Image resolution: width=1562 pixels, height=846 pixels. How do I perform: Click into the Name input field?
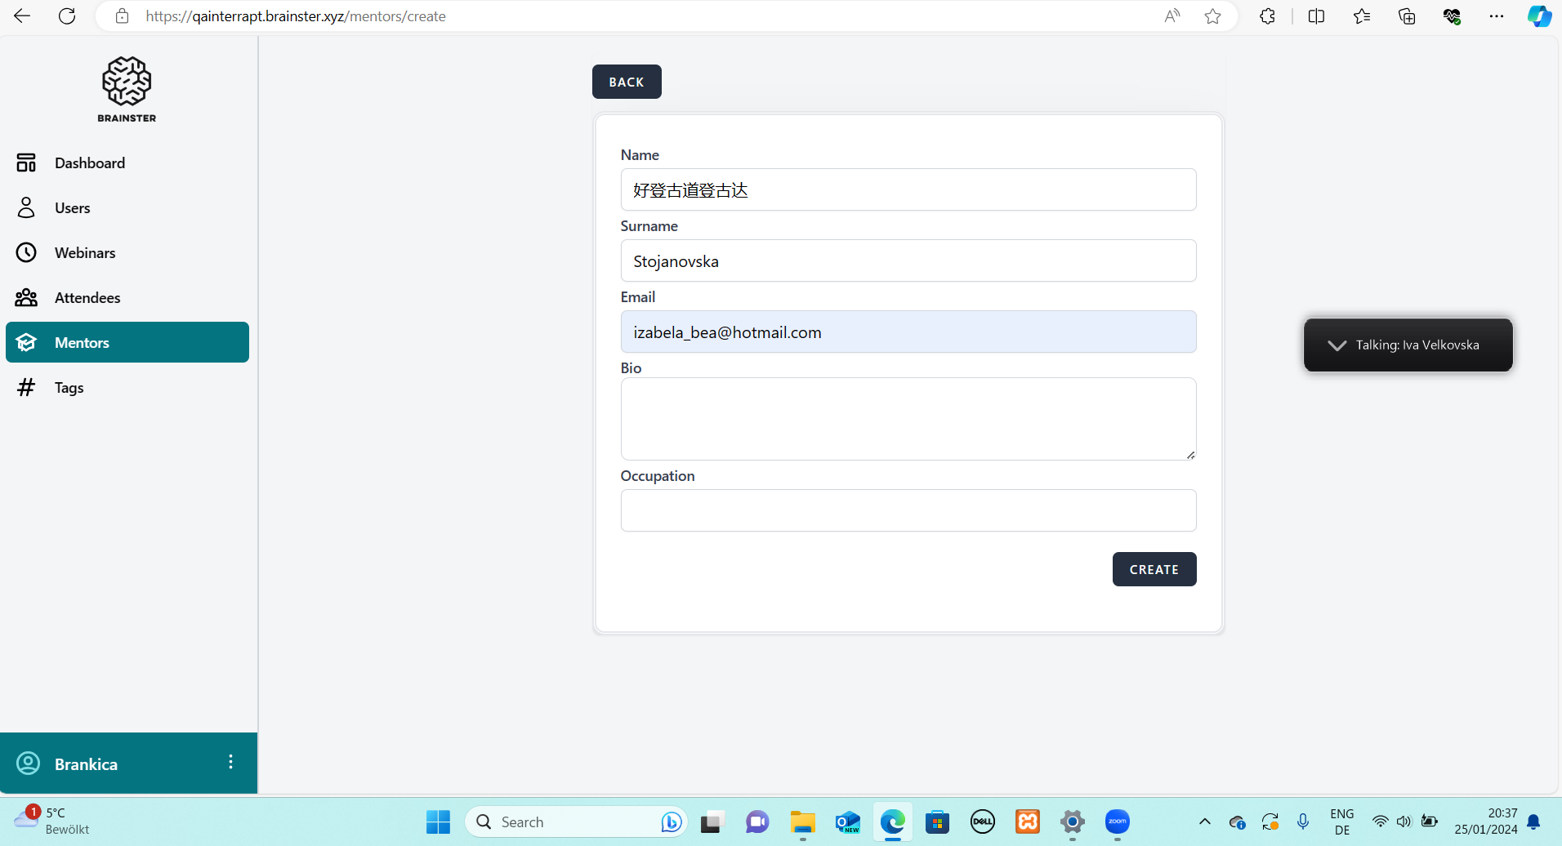(908, 190)
